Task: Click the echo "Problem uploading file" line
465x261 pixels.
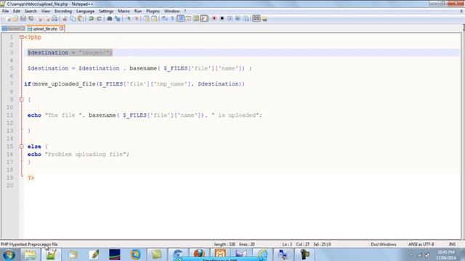Action: click(x=78, y=154)
